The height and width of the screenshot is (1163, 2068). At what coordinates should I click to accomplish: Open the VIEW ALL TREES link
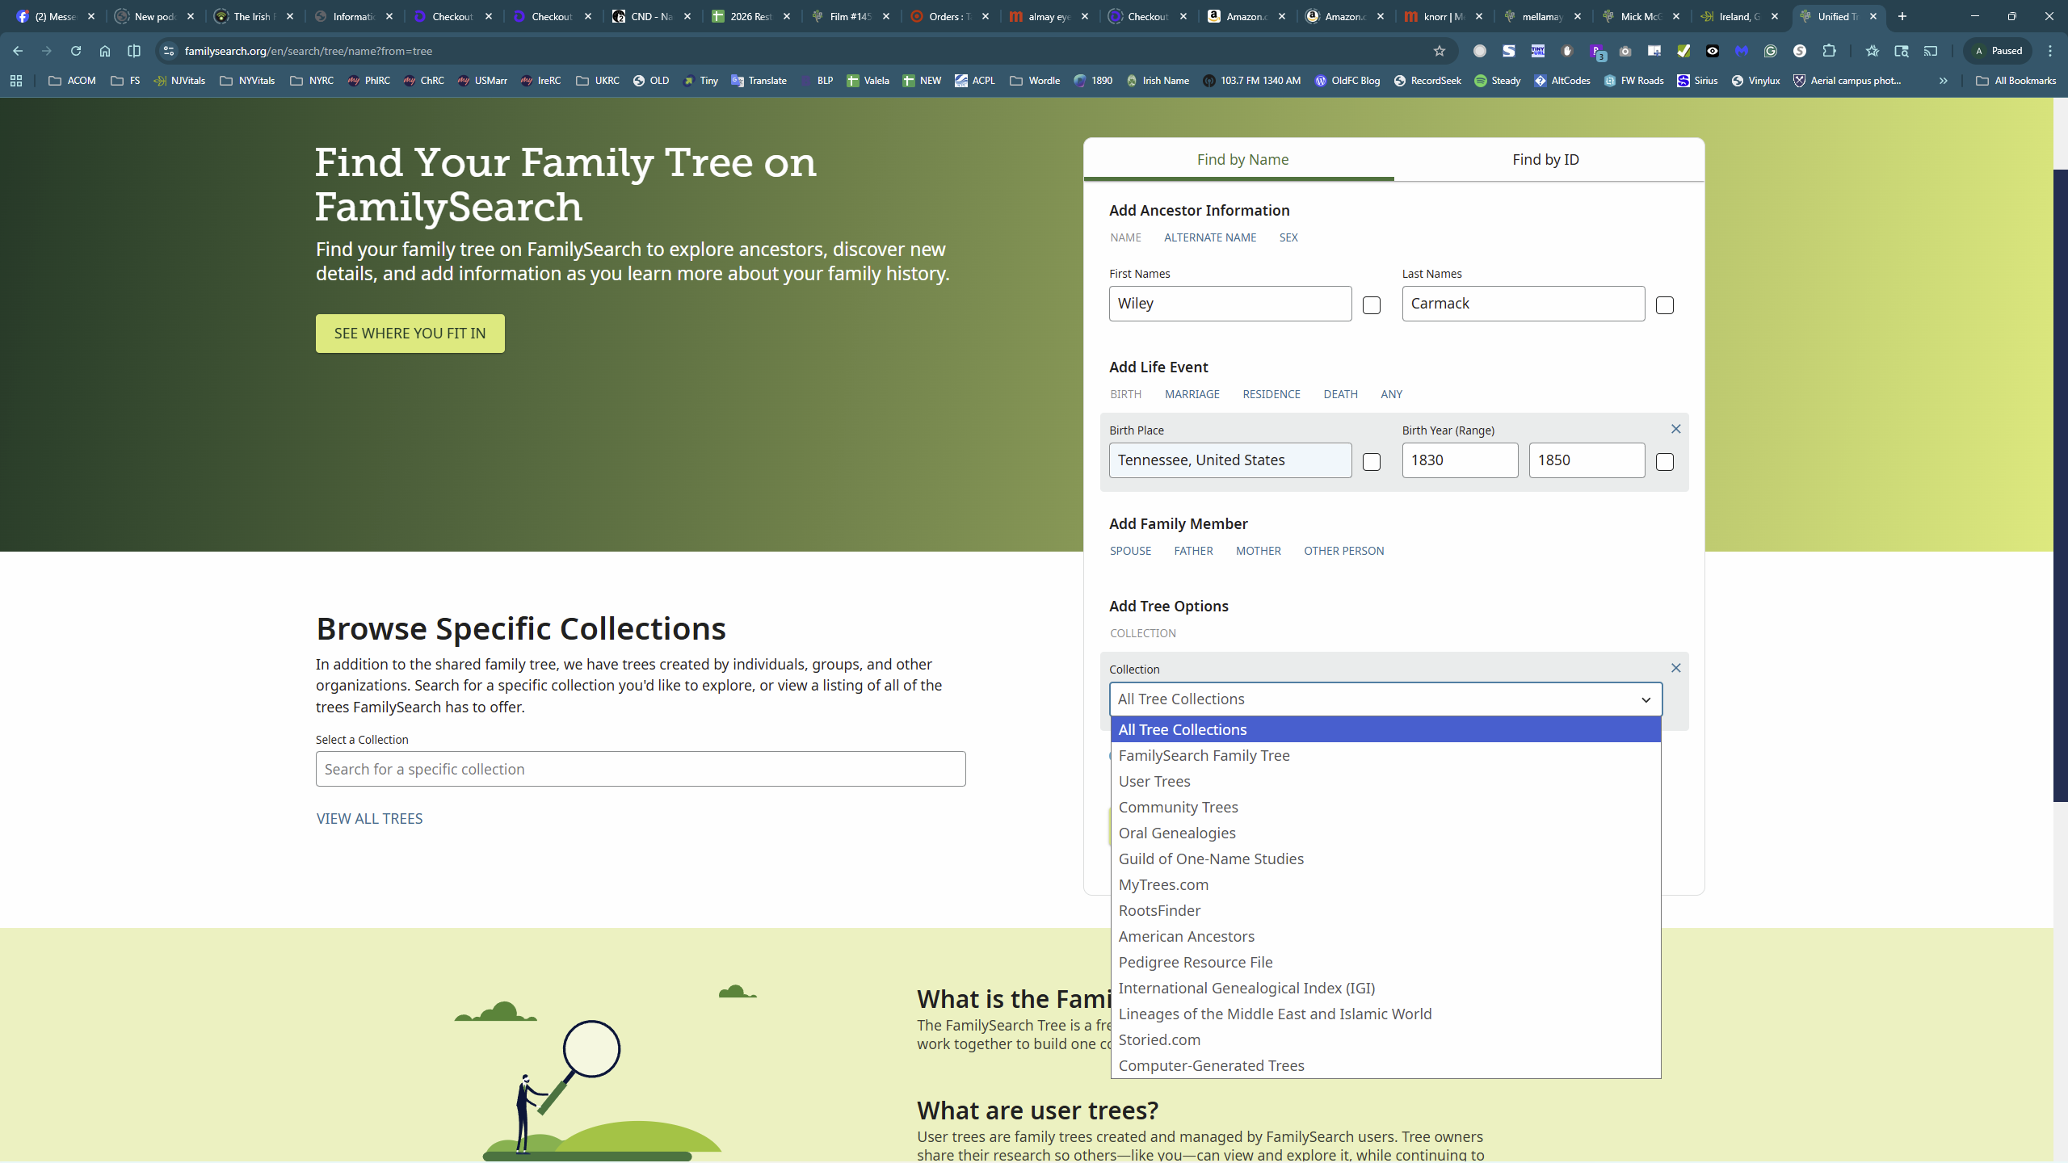pos(370,819)
